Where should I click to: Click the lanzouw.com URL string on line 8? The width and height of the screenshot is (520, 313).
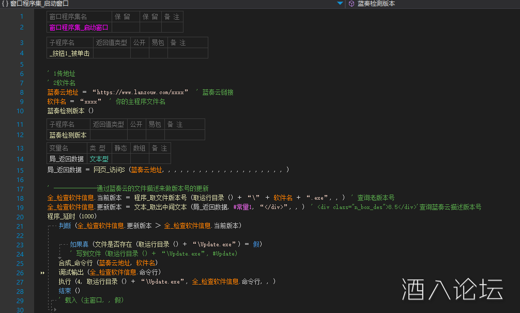click(140, 93)
